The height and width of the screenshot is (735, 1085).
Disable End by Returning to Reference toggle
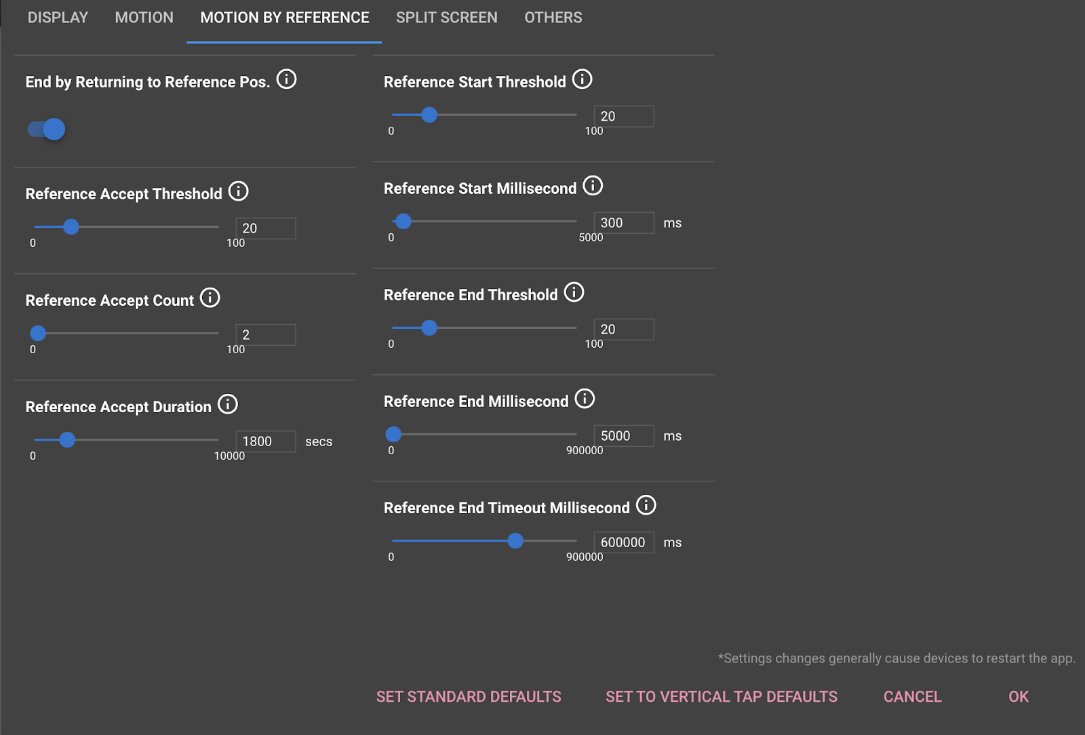(47, 129)
